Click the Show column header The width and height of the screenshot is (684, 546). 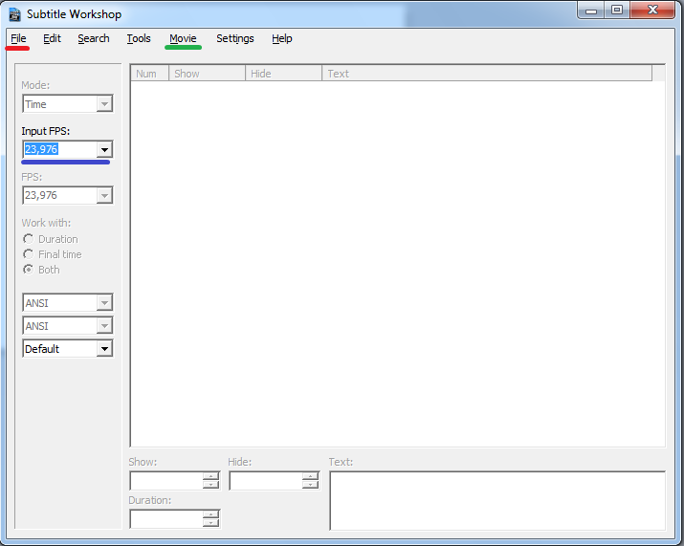(207, 74)
